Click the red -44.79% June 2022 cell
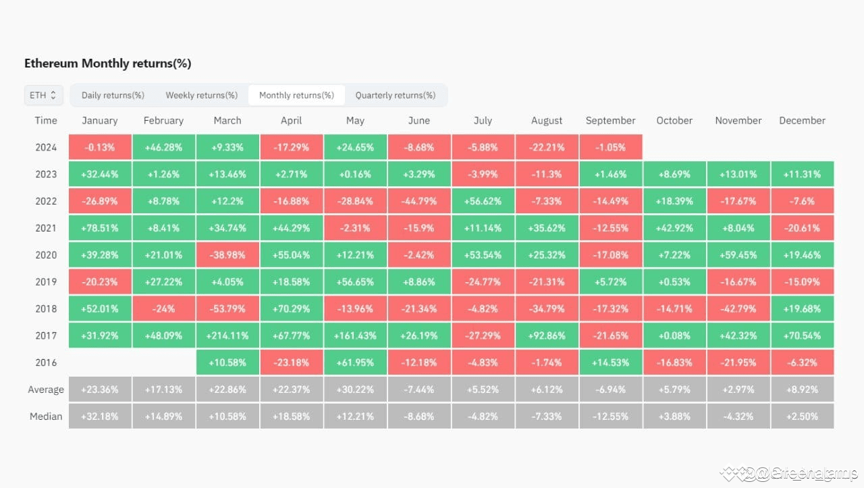This screenshot has width=864, height=488. [x=419, y=200]
